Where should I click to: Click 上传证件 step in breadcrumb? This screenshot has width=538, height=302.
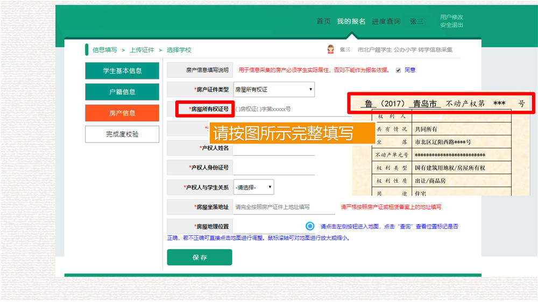(141, 50)
